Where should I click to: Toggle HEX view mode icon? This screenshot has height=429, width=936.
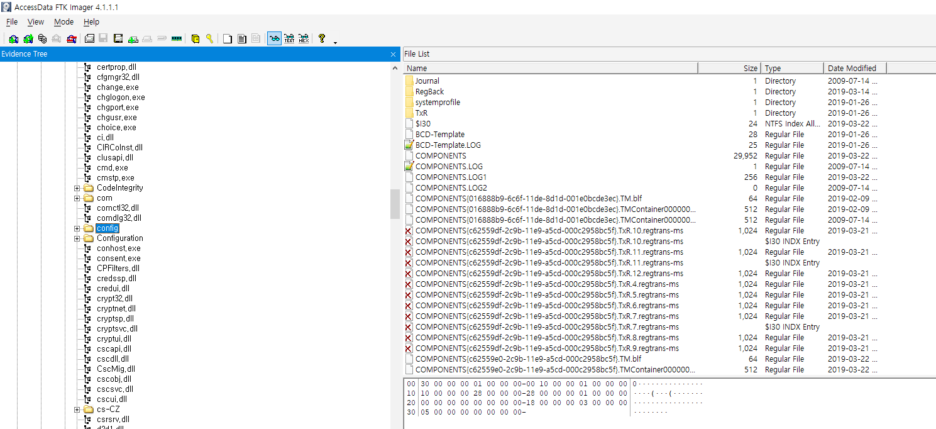[304, 38]
